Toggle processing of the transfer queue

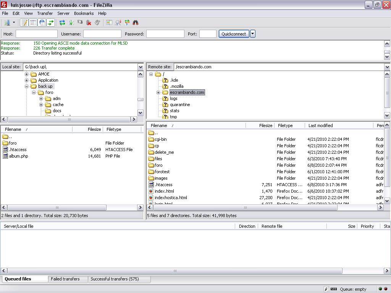tap(71, 23)
